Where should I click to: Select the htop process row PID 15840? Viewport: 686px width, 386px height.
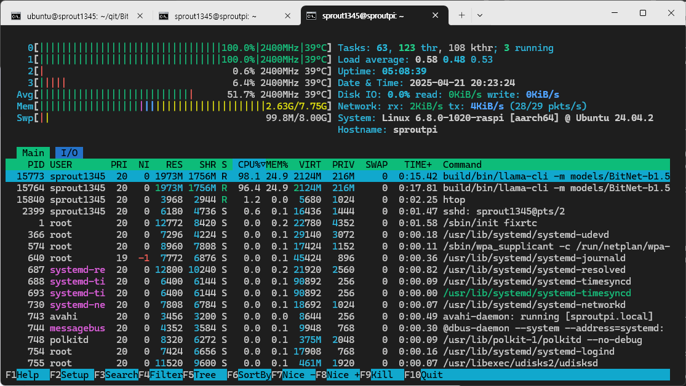click(x=338, y=200)
